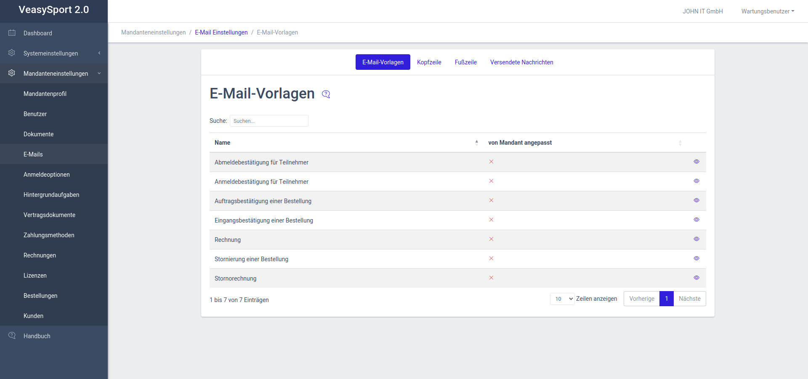Click the red X for Anmeldebestätigung row
808x379 pixels.
(491, 181)
